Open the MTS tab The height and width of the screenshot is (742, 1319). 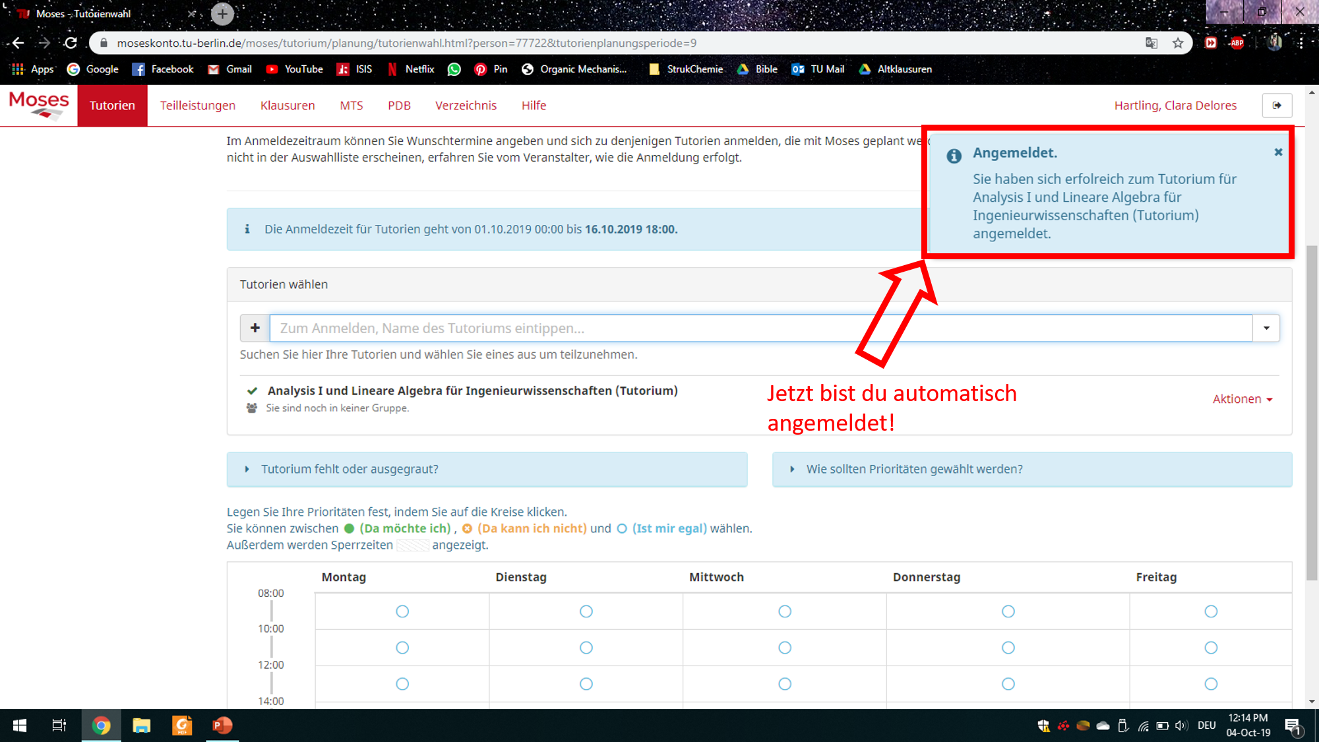(x=352, y=106)
